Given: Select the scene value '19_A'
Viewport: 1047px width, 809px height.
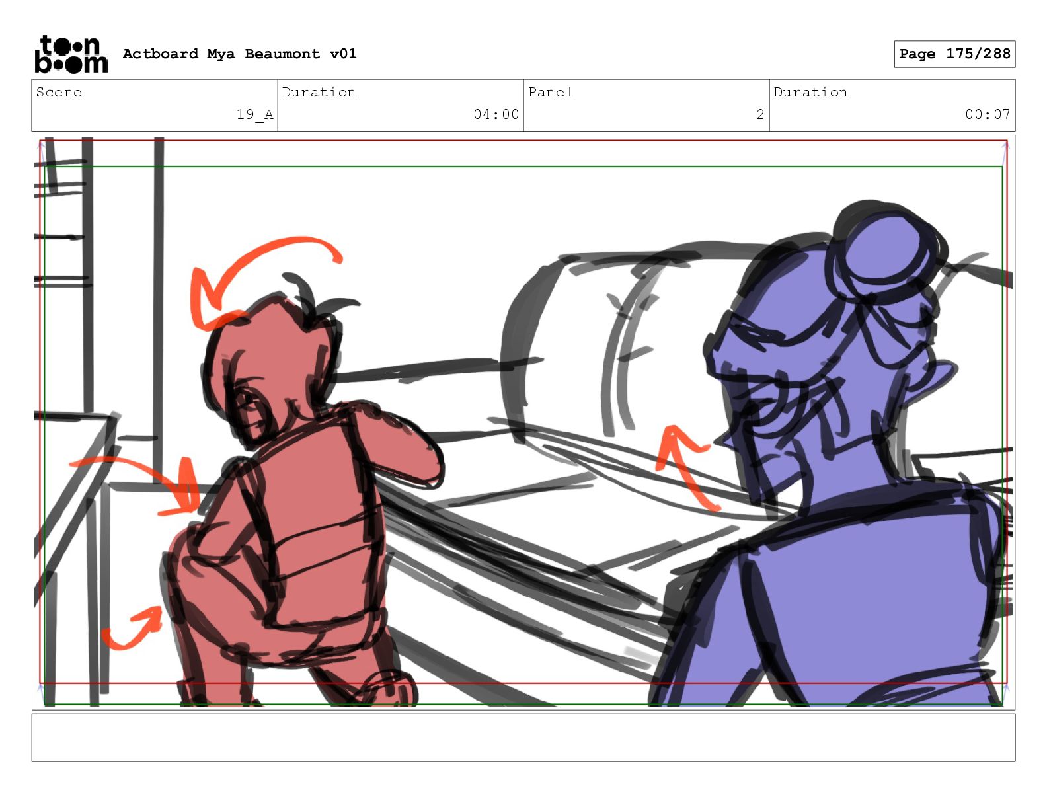Looking at the screenshot, I should (x=255, y=114).
